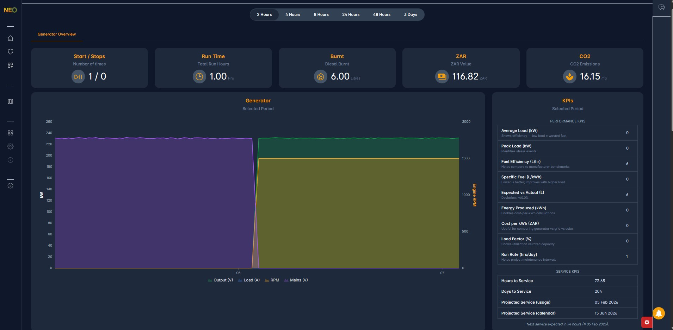The width and height of the screenshot is (673, 330).
Task: Hide the RPM series via its legend entry
Action: 272,280
